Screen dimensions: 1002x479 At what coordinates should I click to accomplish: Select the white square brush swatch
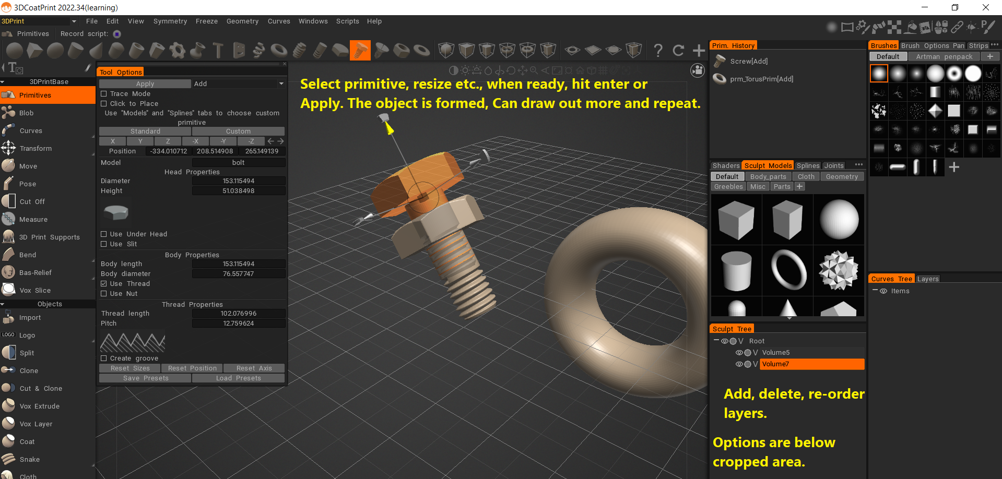tap(954, 111)
